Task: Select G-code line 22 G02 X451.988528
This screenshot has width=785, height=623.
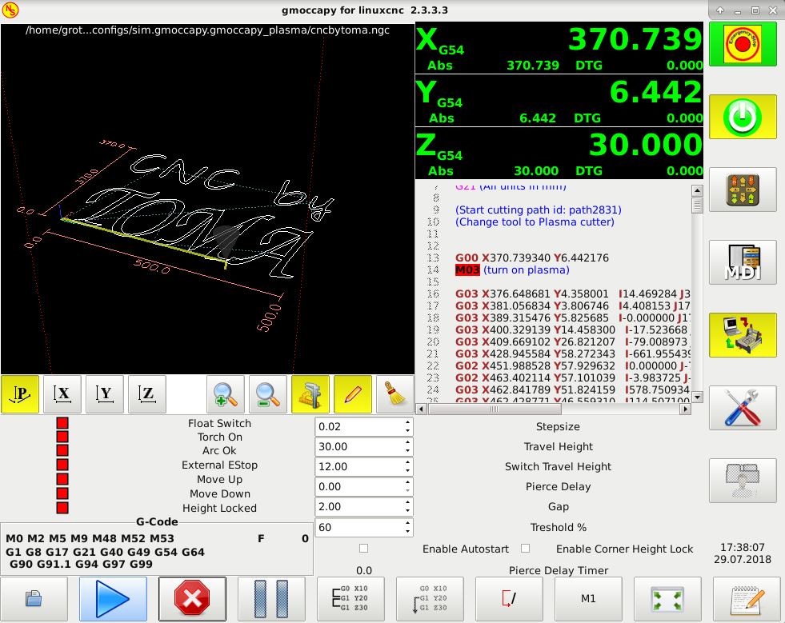Action: [x=573, y=365]
